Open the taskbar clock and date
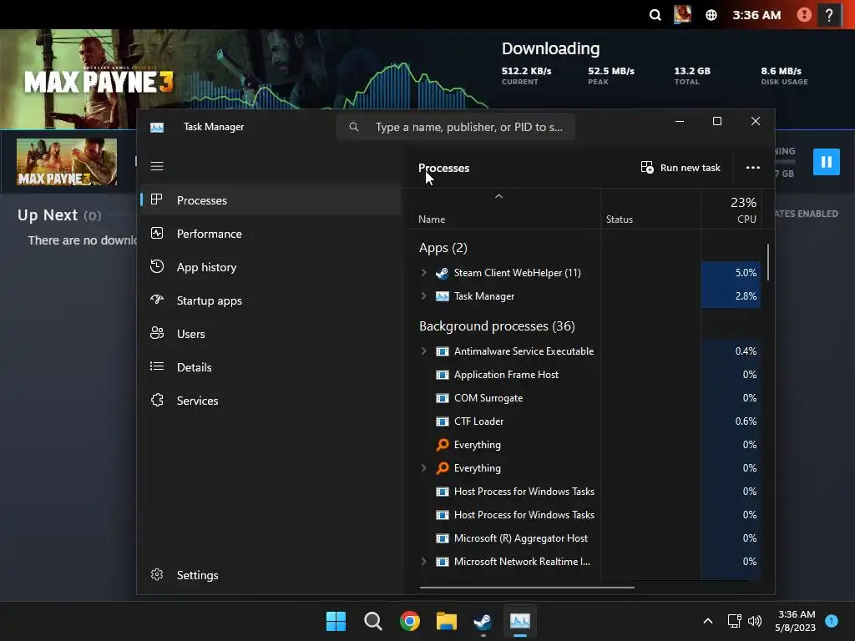This screenshot has width=855, height=641. (796, 621)
